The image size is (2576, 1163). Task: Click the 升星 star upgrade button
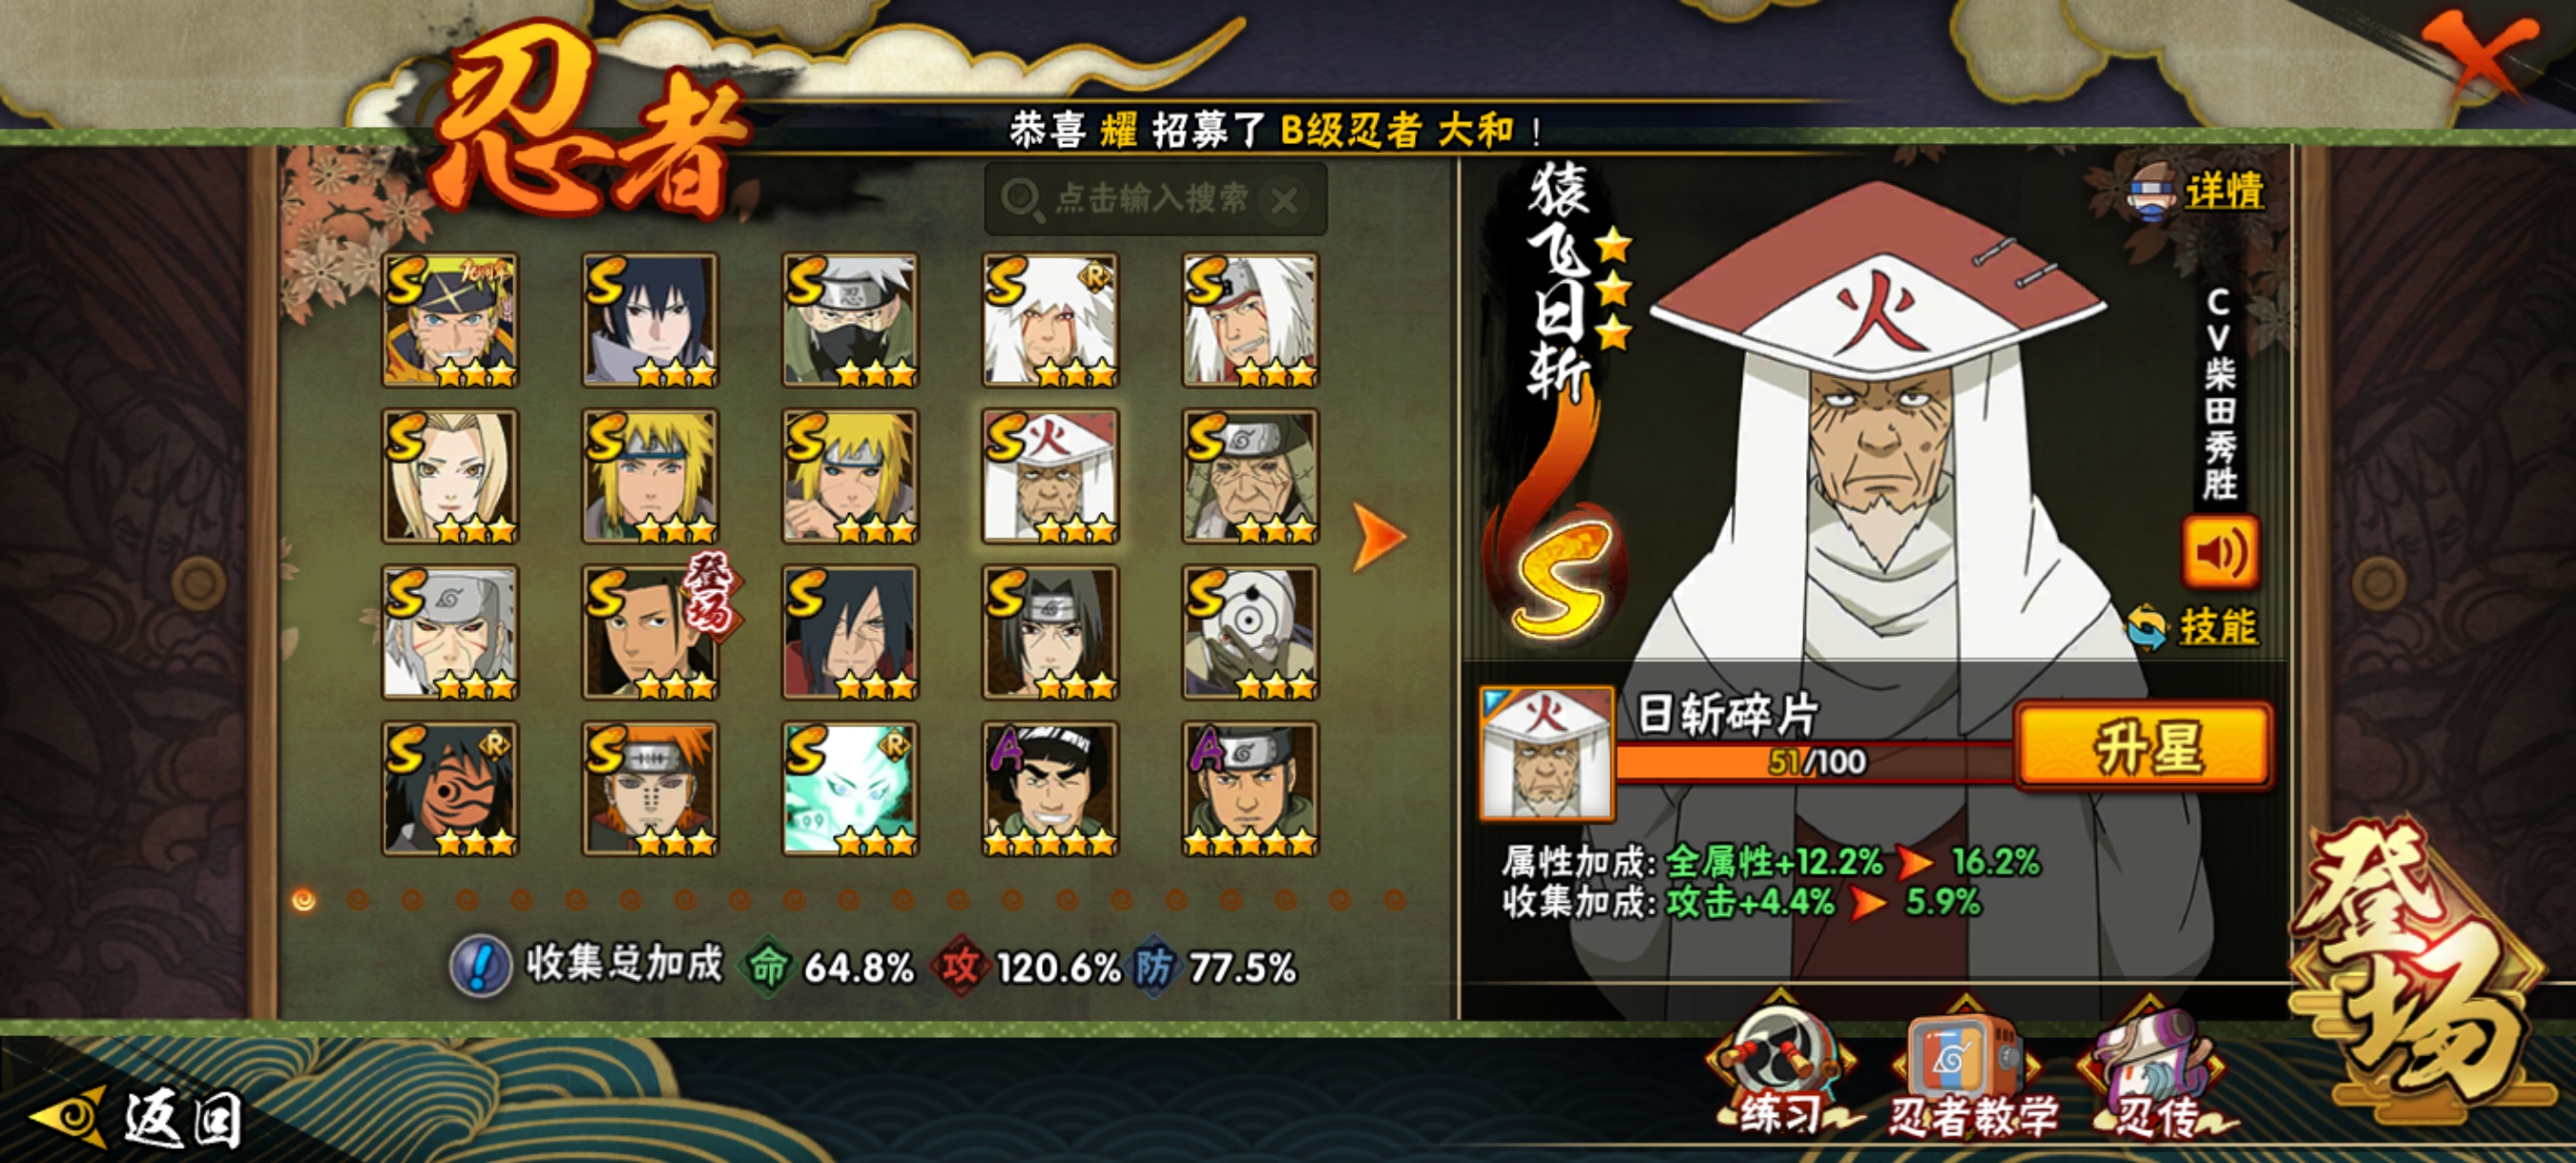point(2146,746)
